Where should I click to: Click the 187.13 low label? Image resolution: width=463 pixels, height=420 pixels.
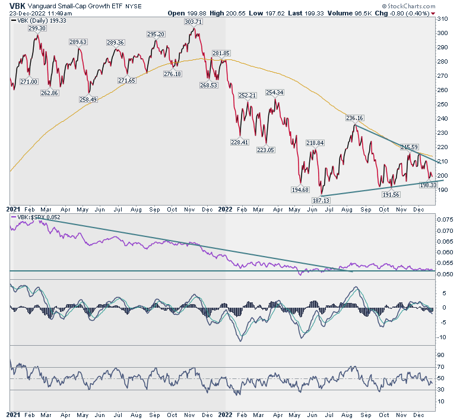(x=321, y=200)
